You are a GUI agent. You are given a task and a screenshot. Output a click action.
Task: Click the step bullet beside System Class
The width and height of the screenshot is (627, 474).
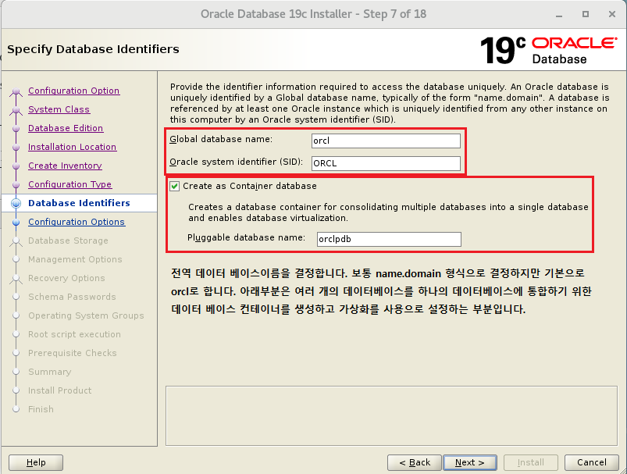16,110
